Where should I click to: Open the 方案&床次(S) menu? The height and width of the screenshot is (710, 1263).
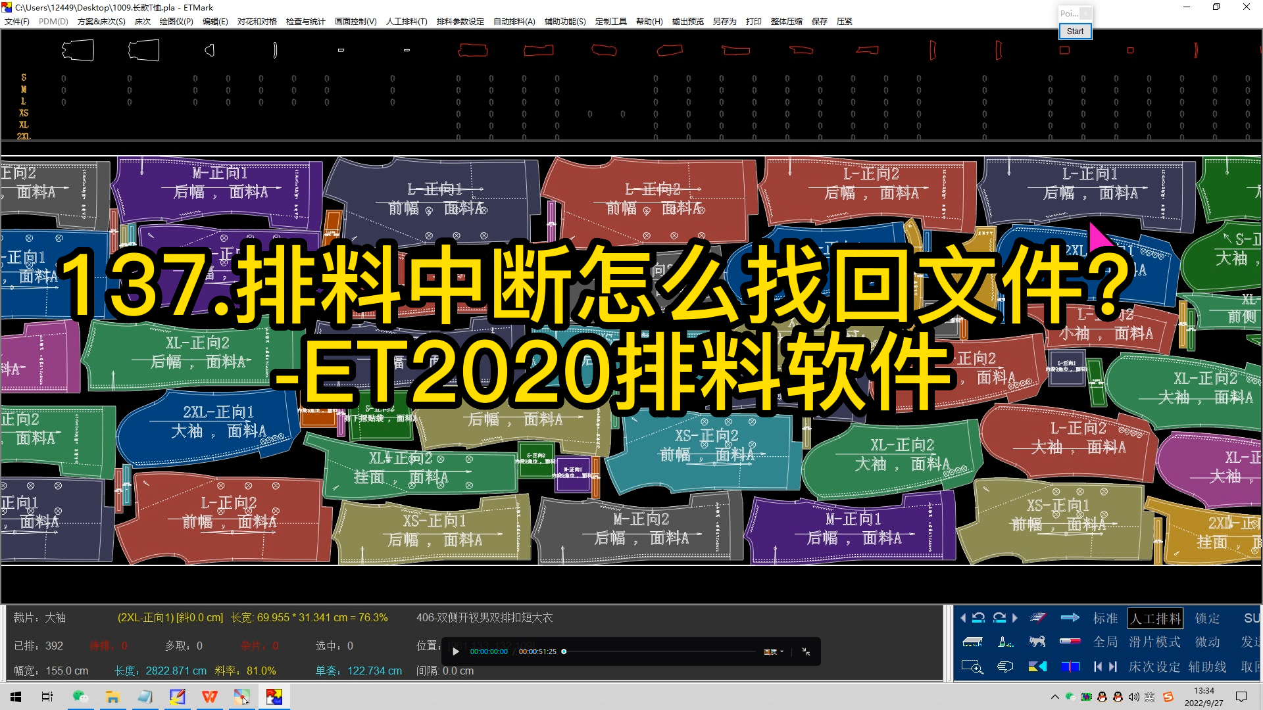101,21
